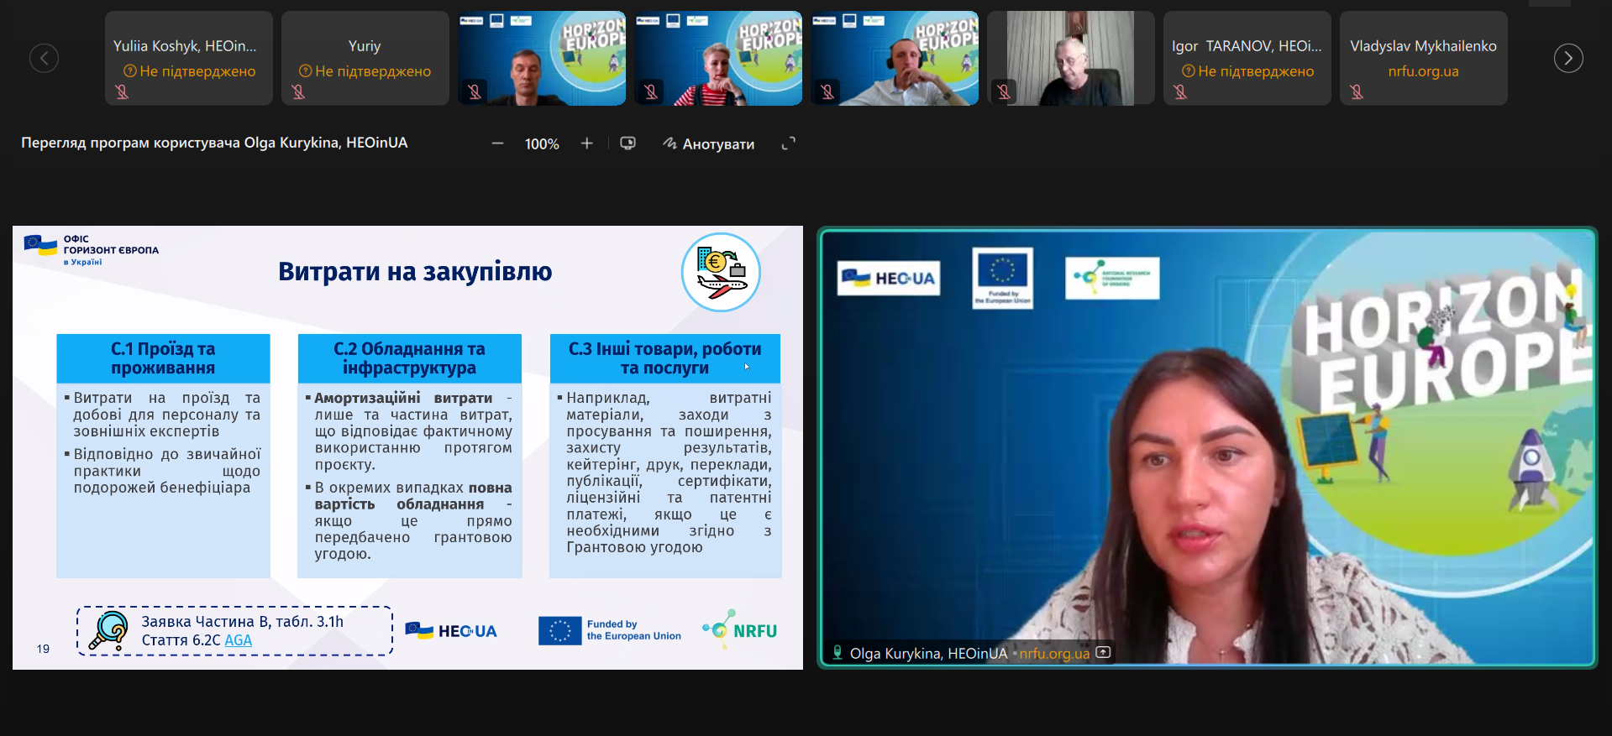
Task: Select Yuriy participant tile
Action: pyautogui.click(x=365, y=58)
